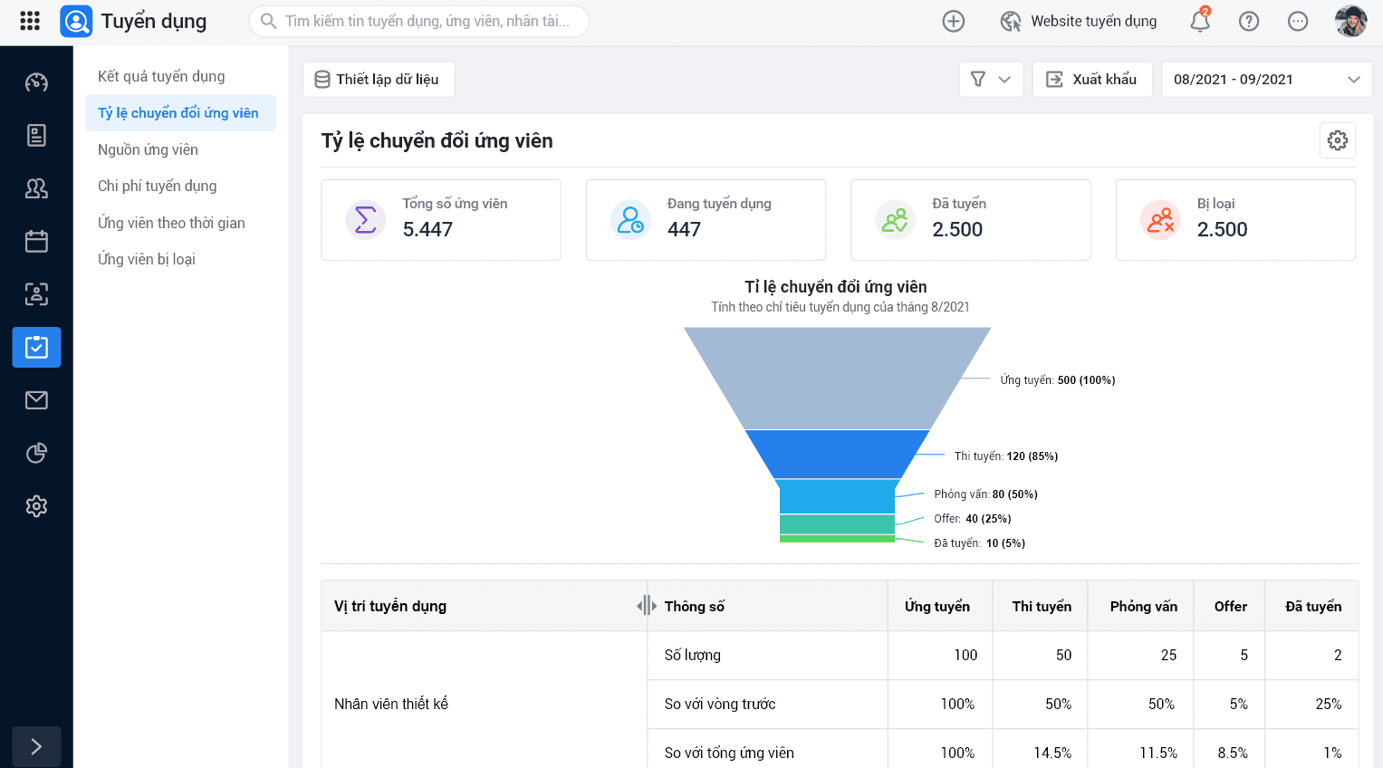Click the add plus circle icon

coord(954,21)
